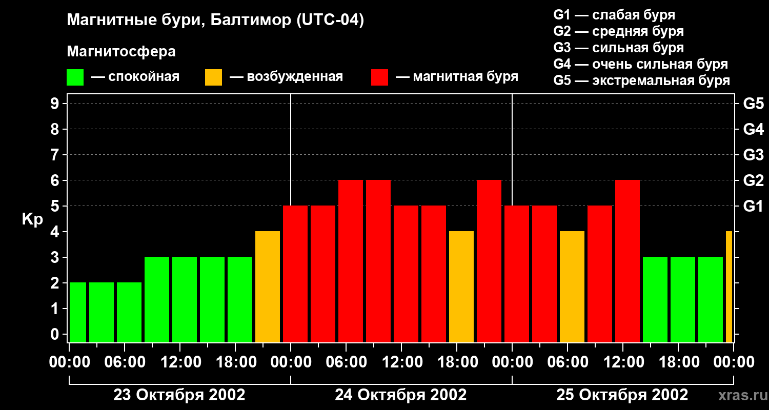
Task: Click the 06:00 time label for 24 October
Action: [346, 362]
